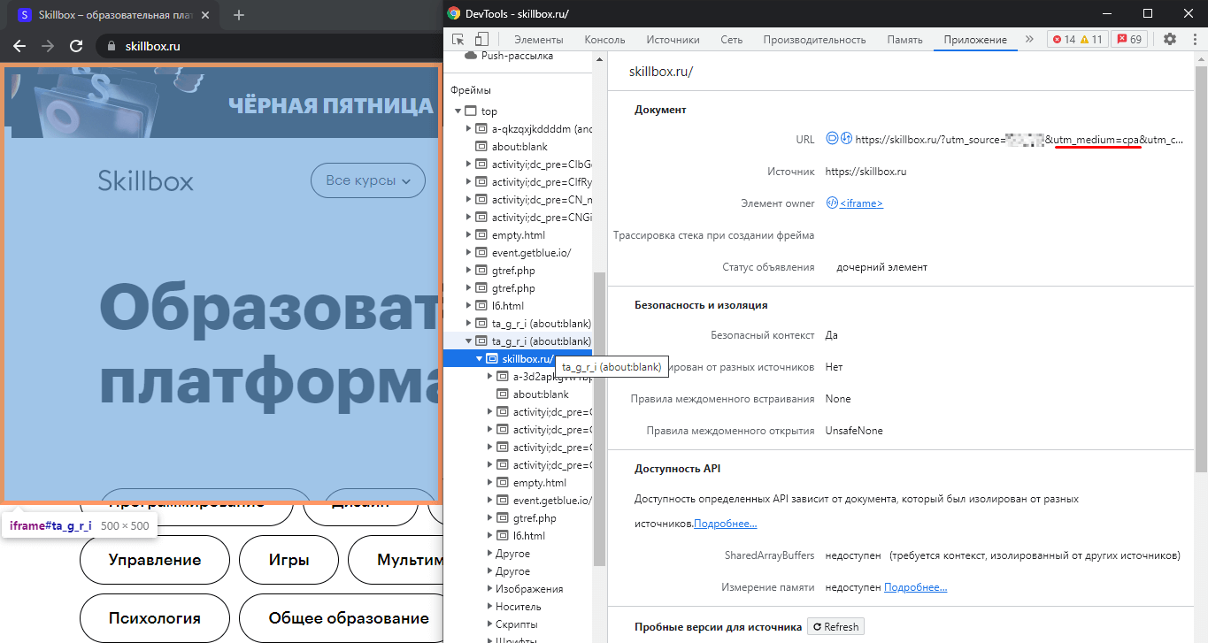Viewport: 1208px width, 643px height.
Task: Expand the event.getblue.io/ frame under top
Action: 469,253
